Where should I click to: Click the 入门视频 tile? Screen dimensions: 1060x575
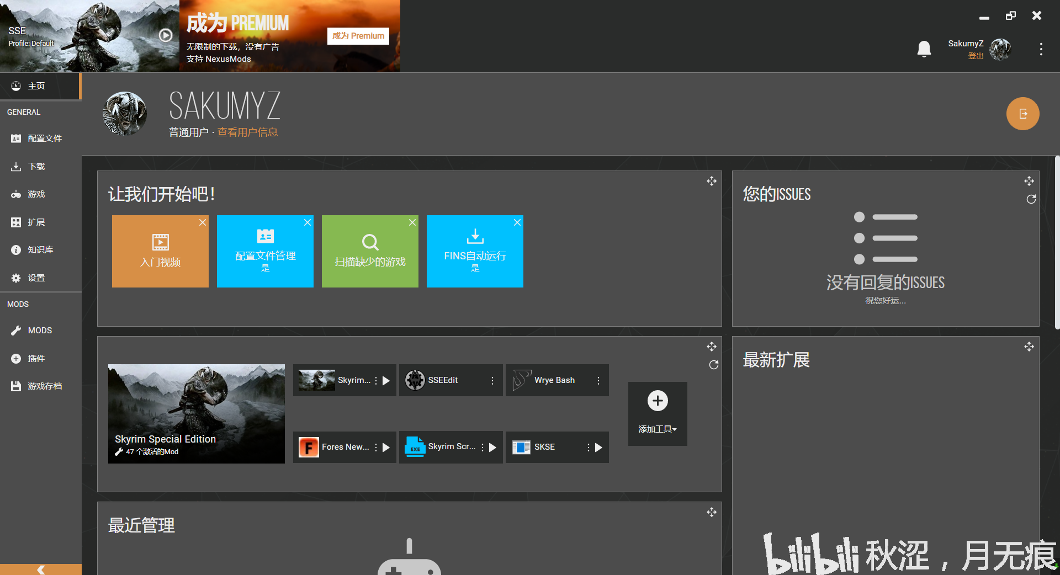pyautogui.click(x=160, y=251)
